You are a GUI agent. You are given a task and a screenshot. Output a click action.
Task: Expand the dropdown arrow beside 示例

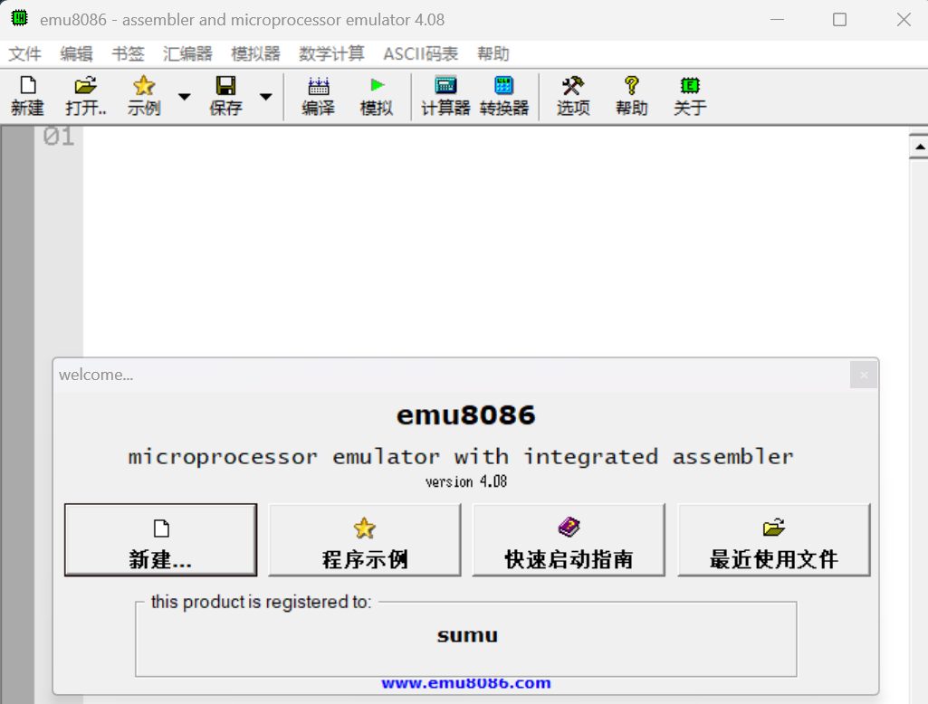tap(184, 97)
